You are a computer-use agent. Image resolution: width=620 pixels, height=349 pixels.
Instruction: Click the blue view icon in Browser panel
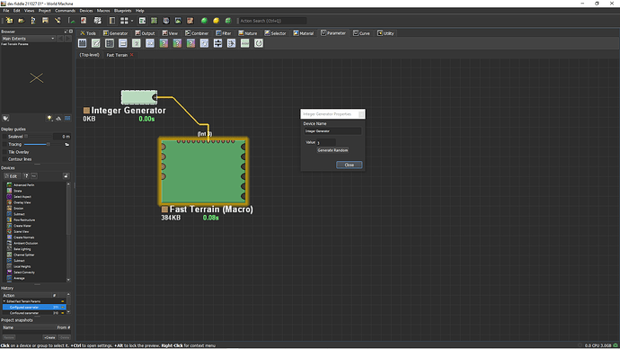[x=67, y=119]
